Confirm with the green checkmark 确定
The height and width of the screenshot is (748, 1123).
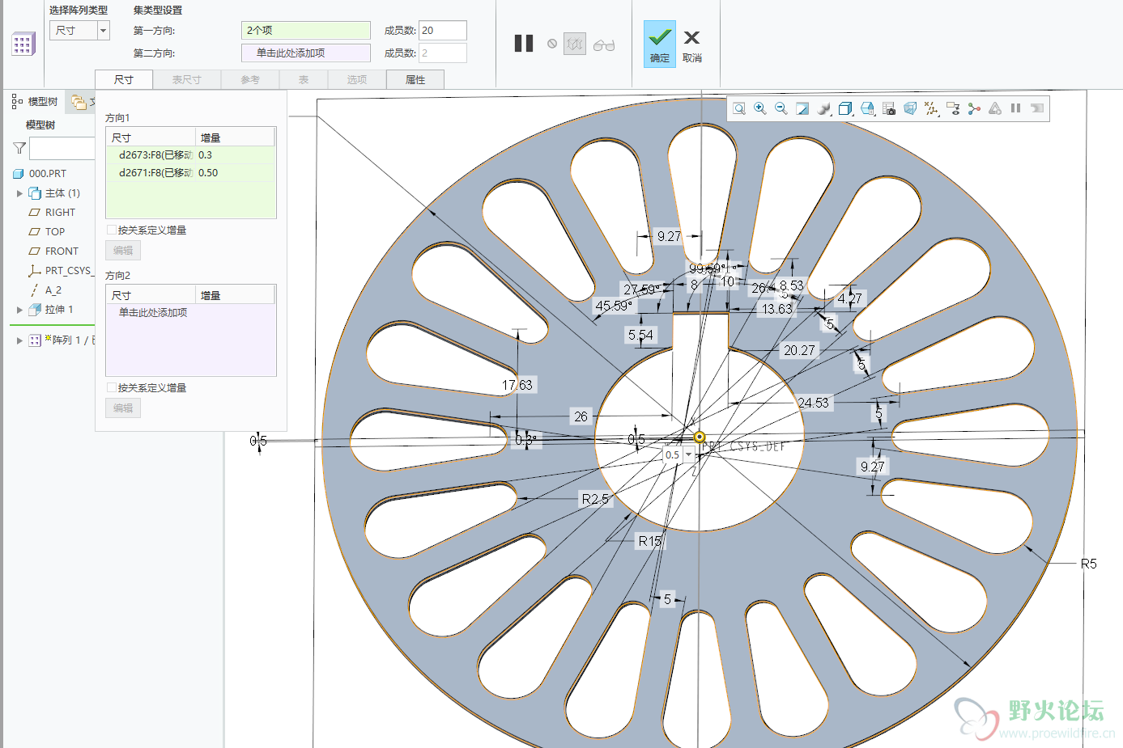pos(660,44)
